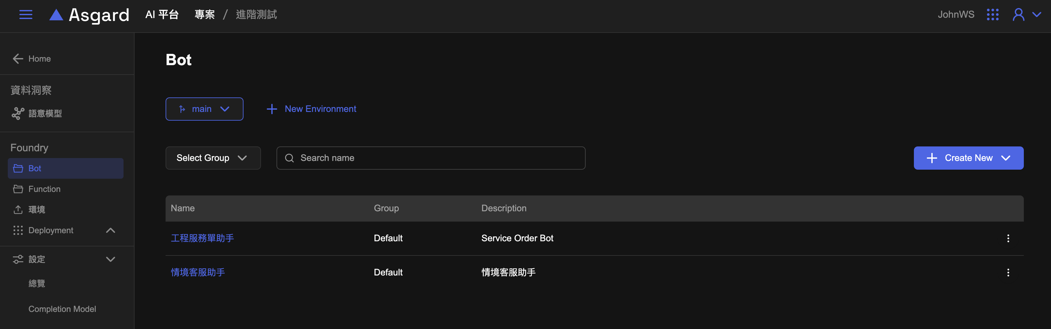Viewport: 1051px width, 329px height.
Task: Open the main branch dropdown
Action: click(204, 109)
